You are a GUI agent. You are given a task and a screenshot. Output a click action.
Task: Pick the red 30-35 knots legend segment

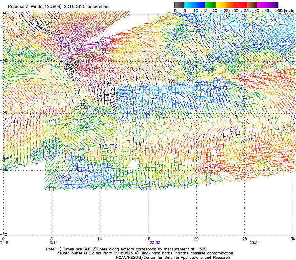tap(242, 5)
